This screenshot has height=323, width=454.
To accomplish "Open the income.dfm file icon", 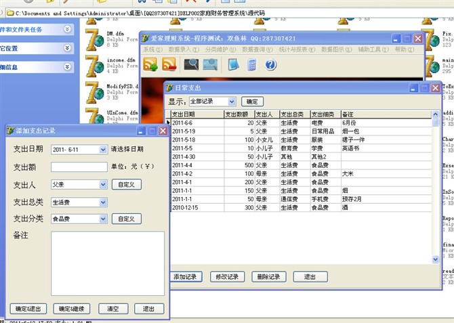I will [x=94, y=68].
